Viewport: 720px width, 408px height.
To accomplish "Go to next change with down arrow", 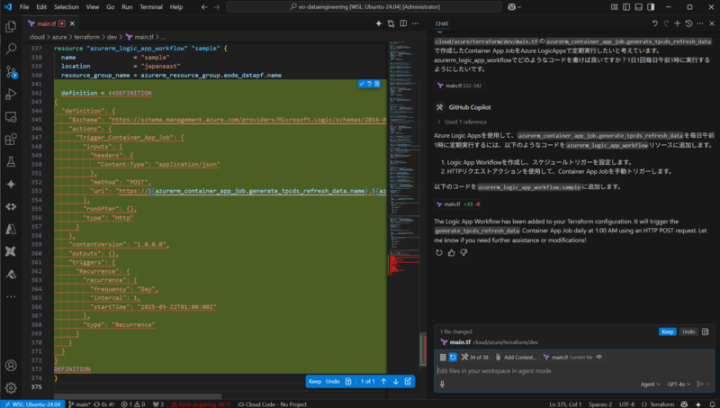I will (x=396, y=381).
